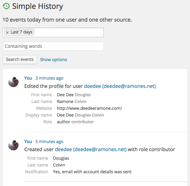This screenshot has width=190, height=186.
Task: Open deedee user link in created user event
Action: pos(91,150)
